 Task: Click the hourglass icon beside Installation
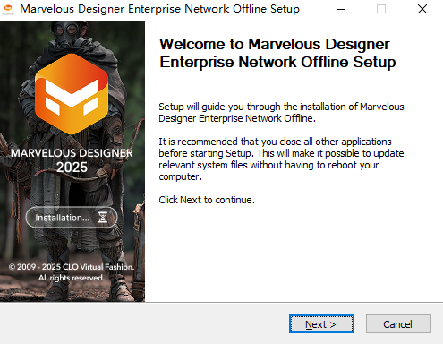click(103, 218)
